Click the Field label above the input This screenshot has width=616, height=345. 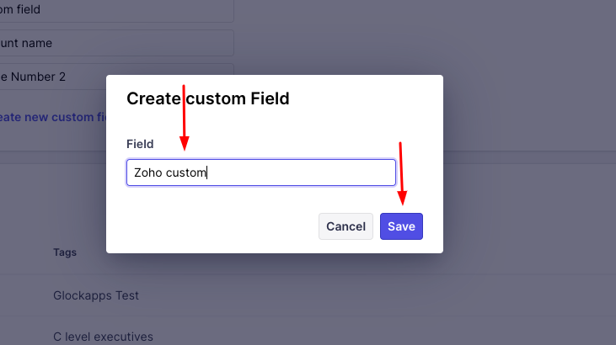(140, 144)
